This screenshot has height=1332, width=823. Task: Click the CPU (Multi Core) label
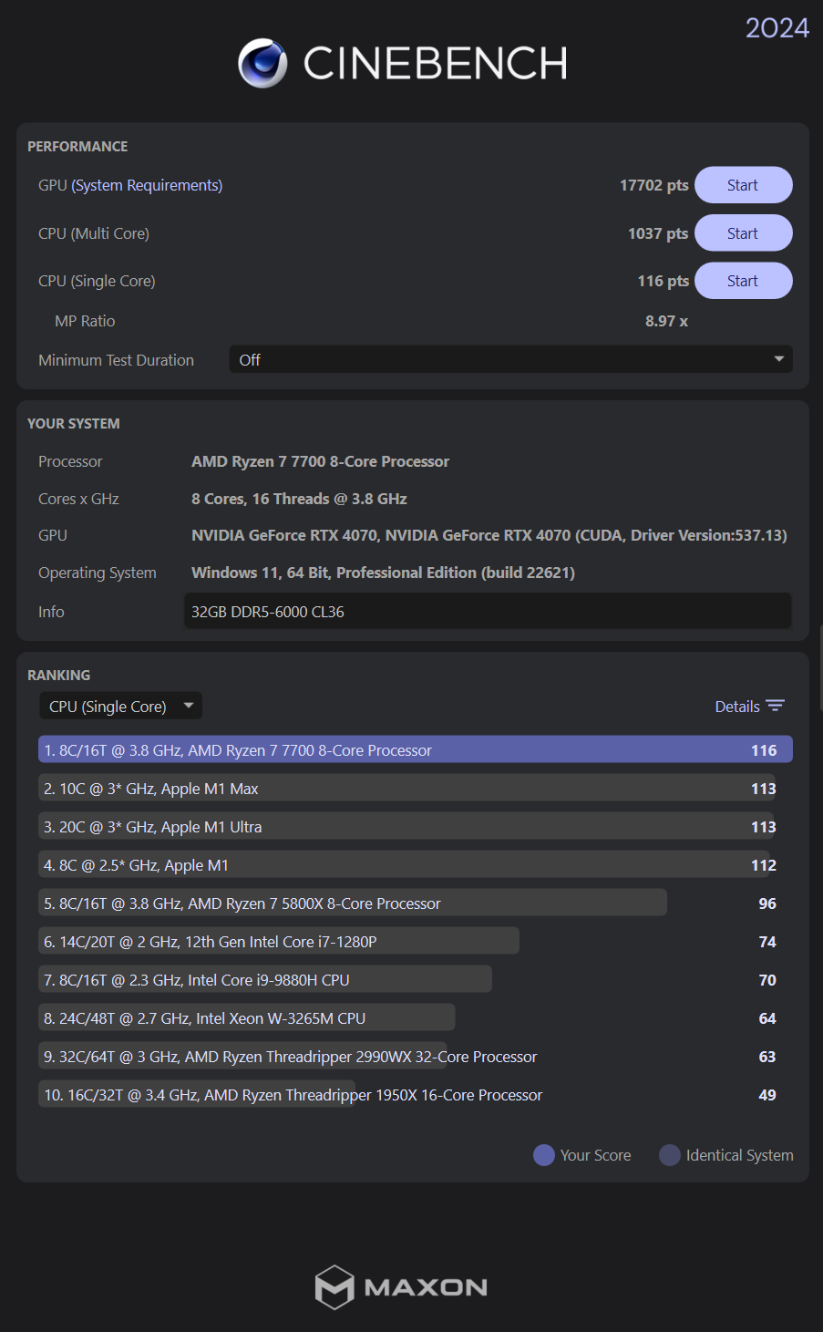tap(94, 233)
